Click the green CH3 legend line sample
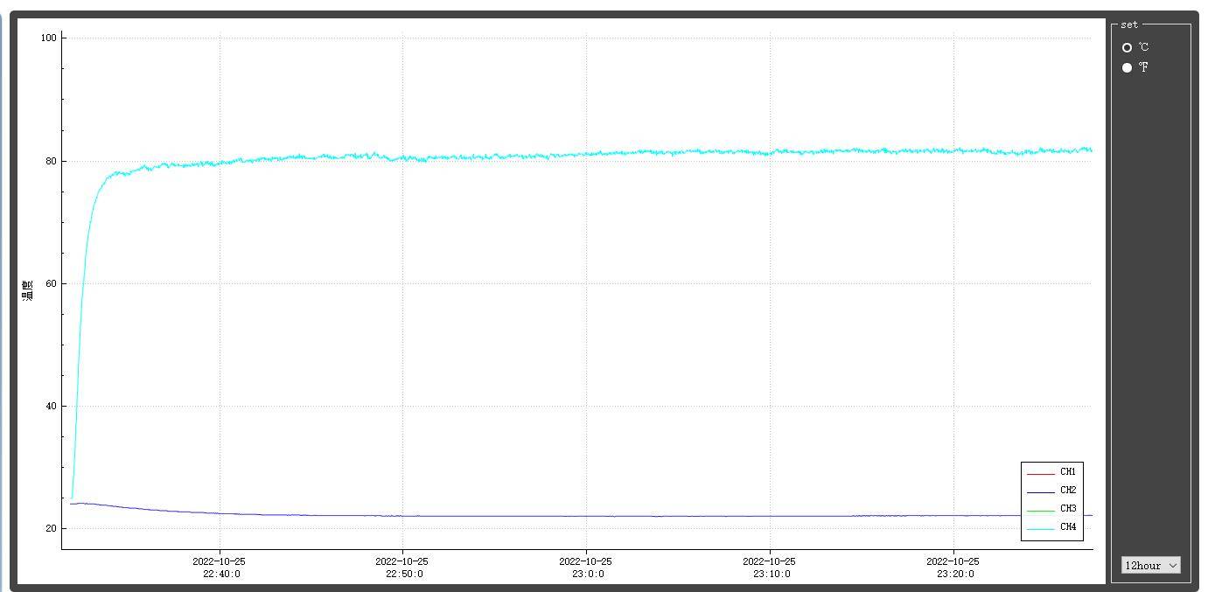The height and width of the screenshot is (592, 1208). coord(1040,511)
